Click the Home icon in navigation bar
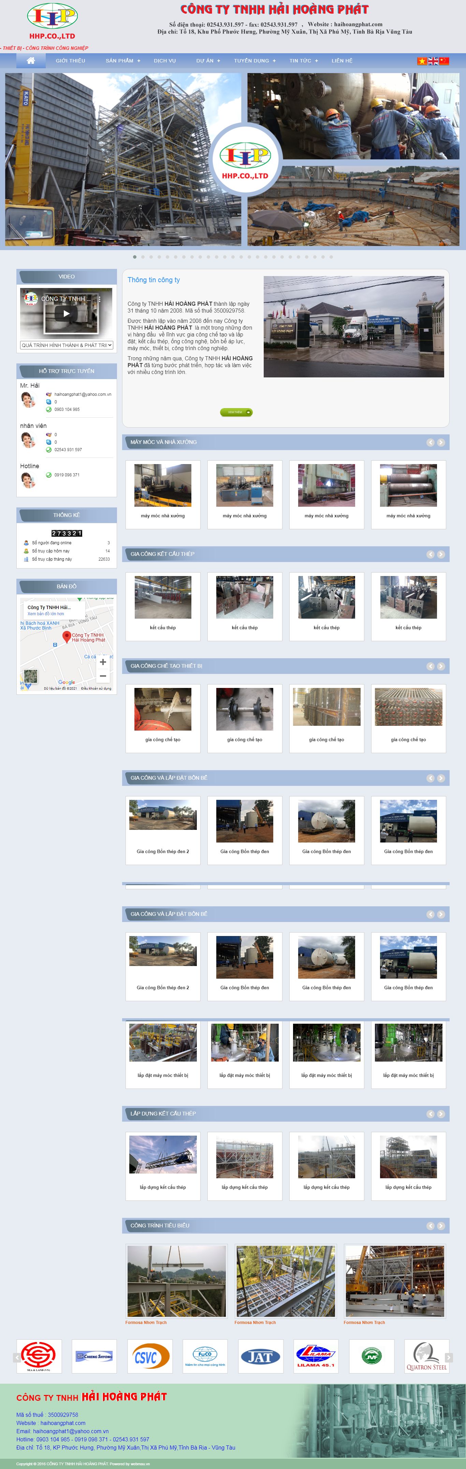 point(31,60)
